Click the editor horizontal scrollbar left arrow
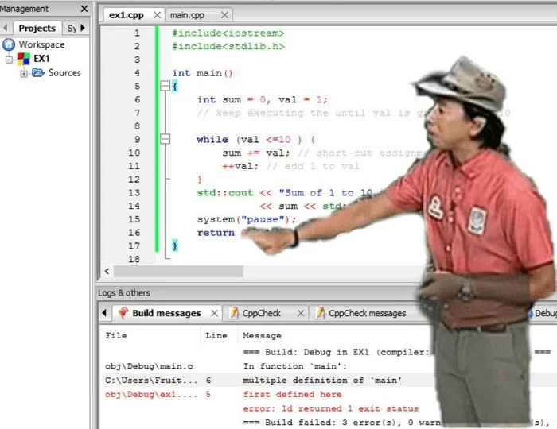This screenshot has width=557, height=429. 107,271
